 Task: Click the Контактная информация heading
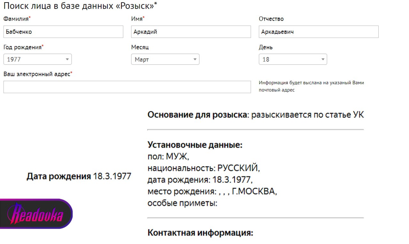(x=200, y=233)
